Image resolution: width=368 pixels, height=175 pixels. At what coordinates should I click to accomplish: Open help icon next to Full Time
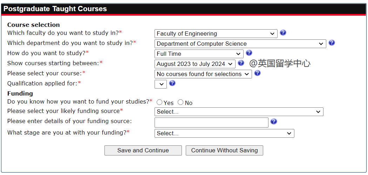tap(249, 53)
